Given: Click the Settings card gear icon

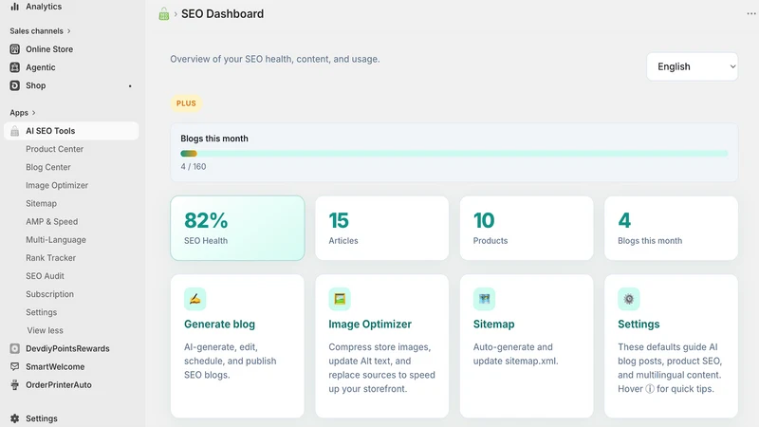Looking at the screenshot, I should 629,299.
